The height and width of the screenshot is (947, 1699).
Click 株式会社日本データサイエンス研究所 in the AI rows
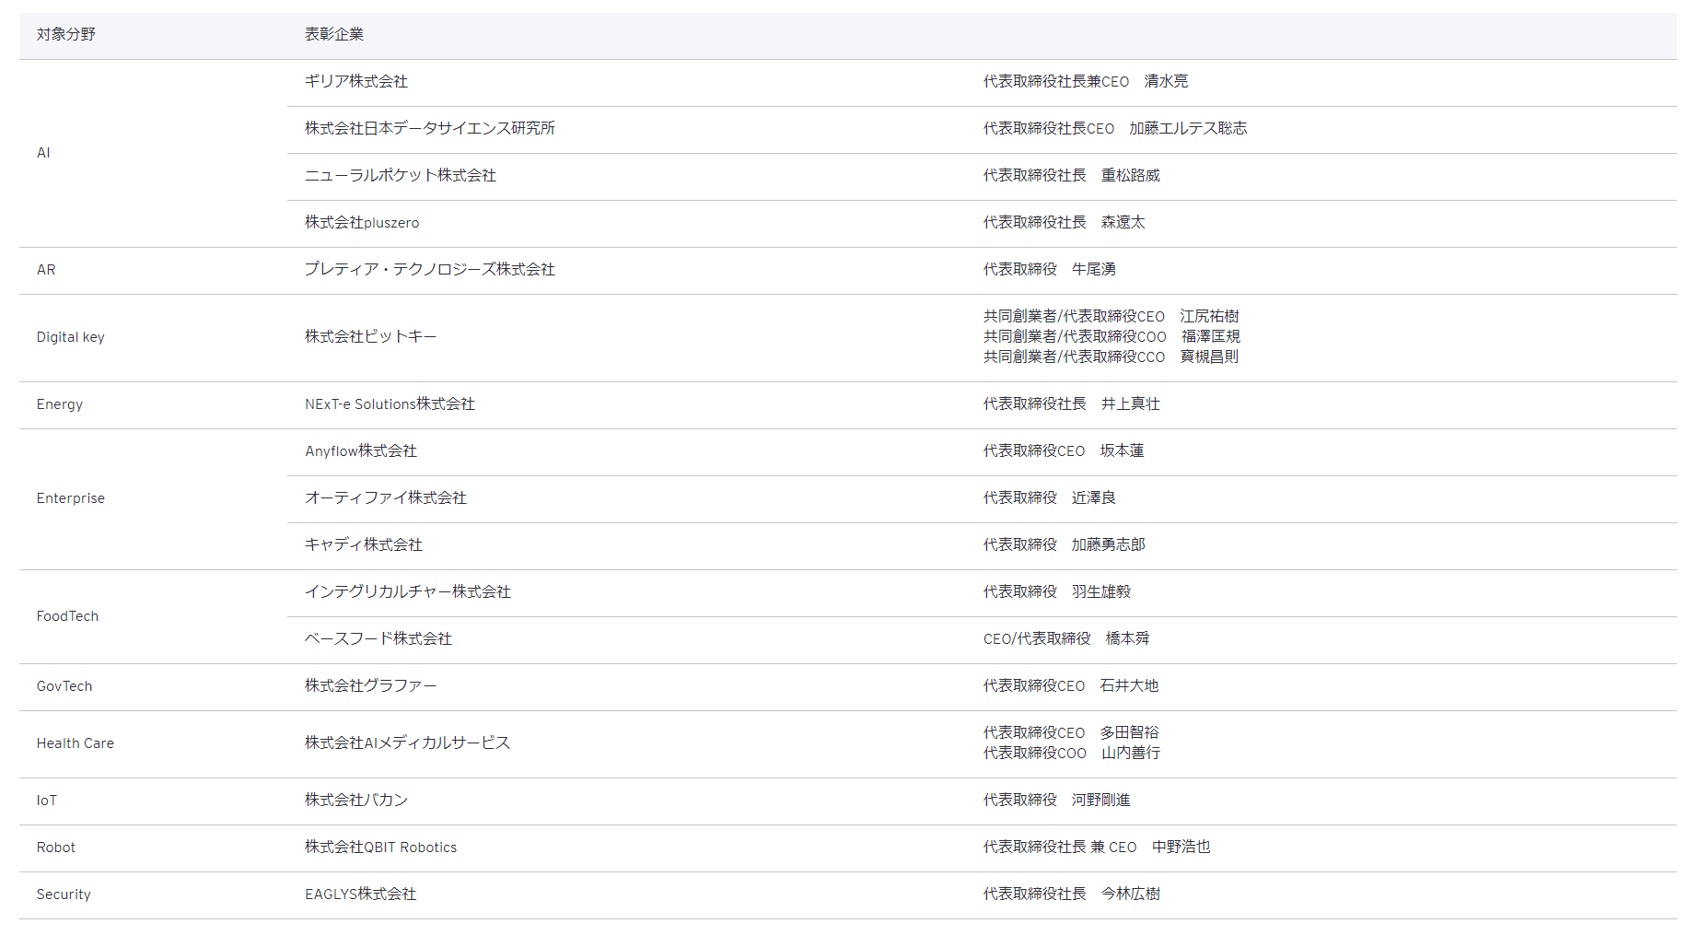click(429, 129)
